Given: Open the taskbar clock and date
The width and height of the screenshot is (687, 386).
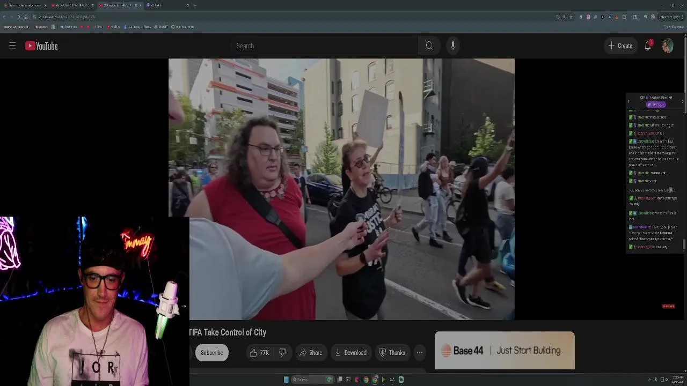Looking at the screenshot, I should tap(678, 380).
